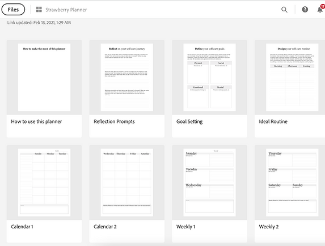Open the Ideal Routine page thumbnail
The width and height of the screenshot is (325, 246).
tap(292, 77)
